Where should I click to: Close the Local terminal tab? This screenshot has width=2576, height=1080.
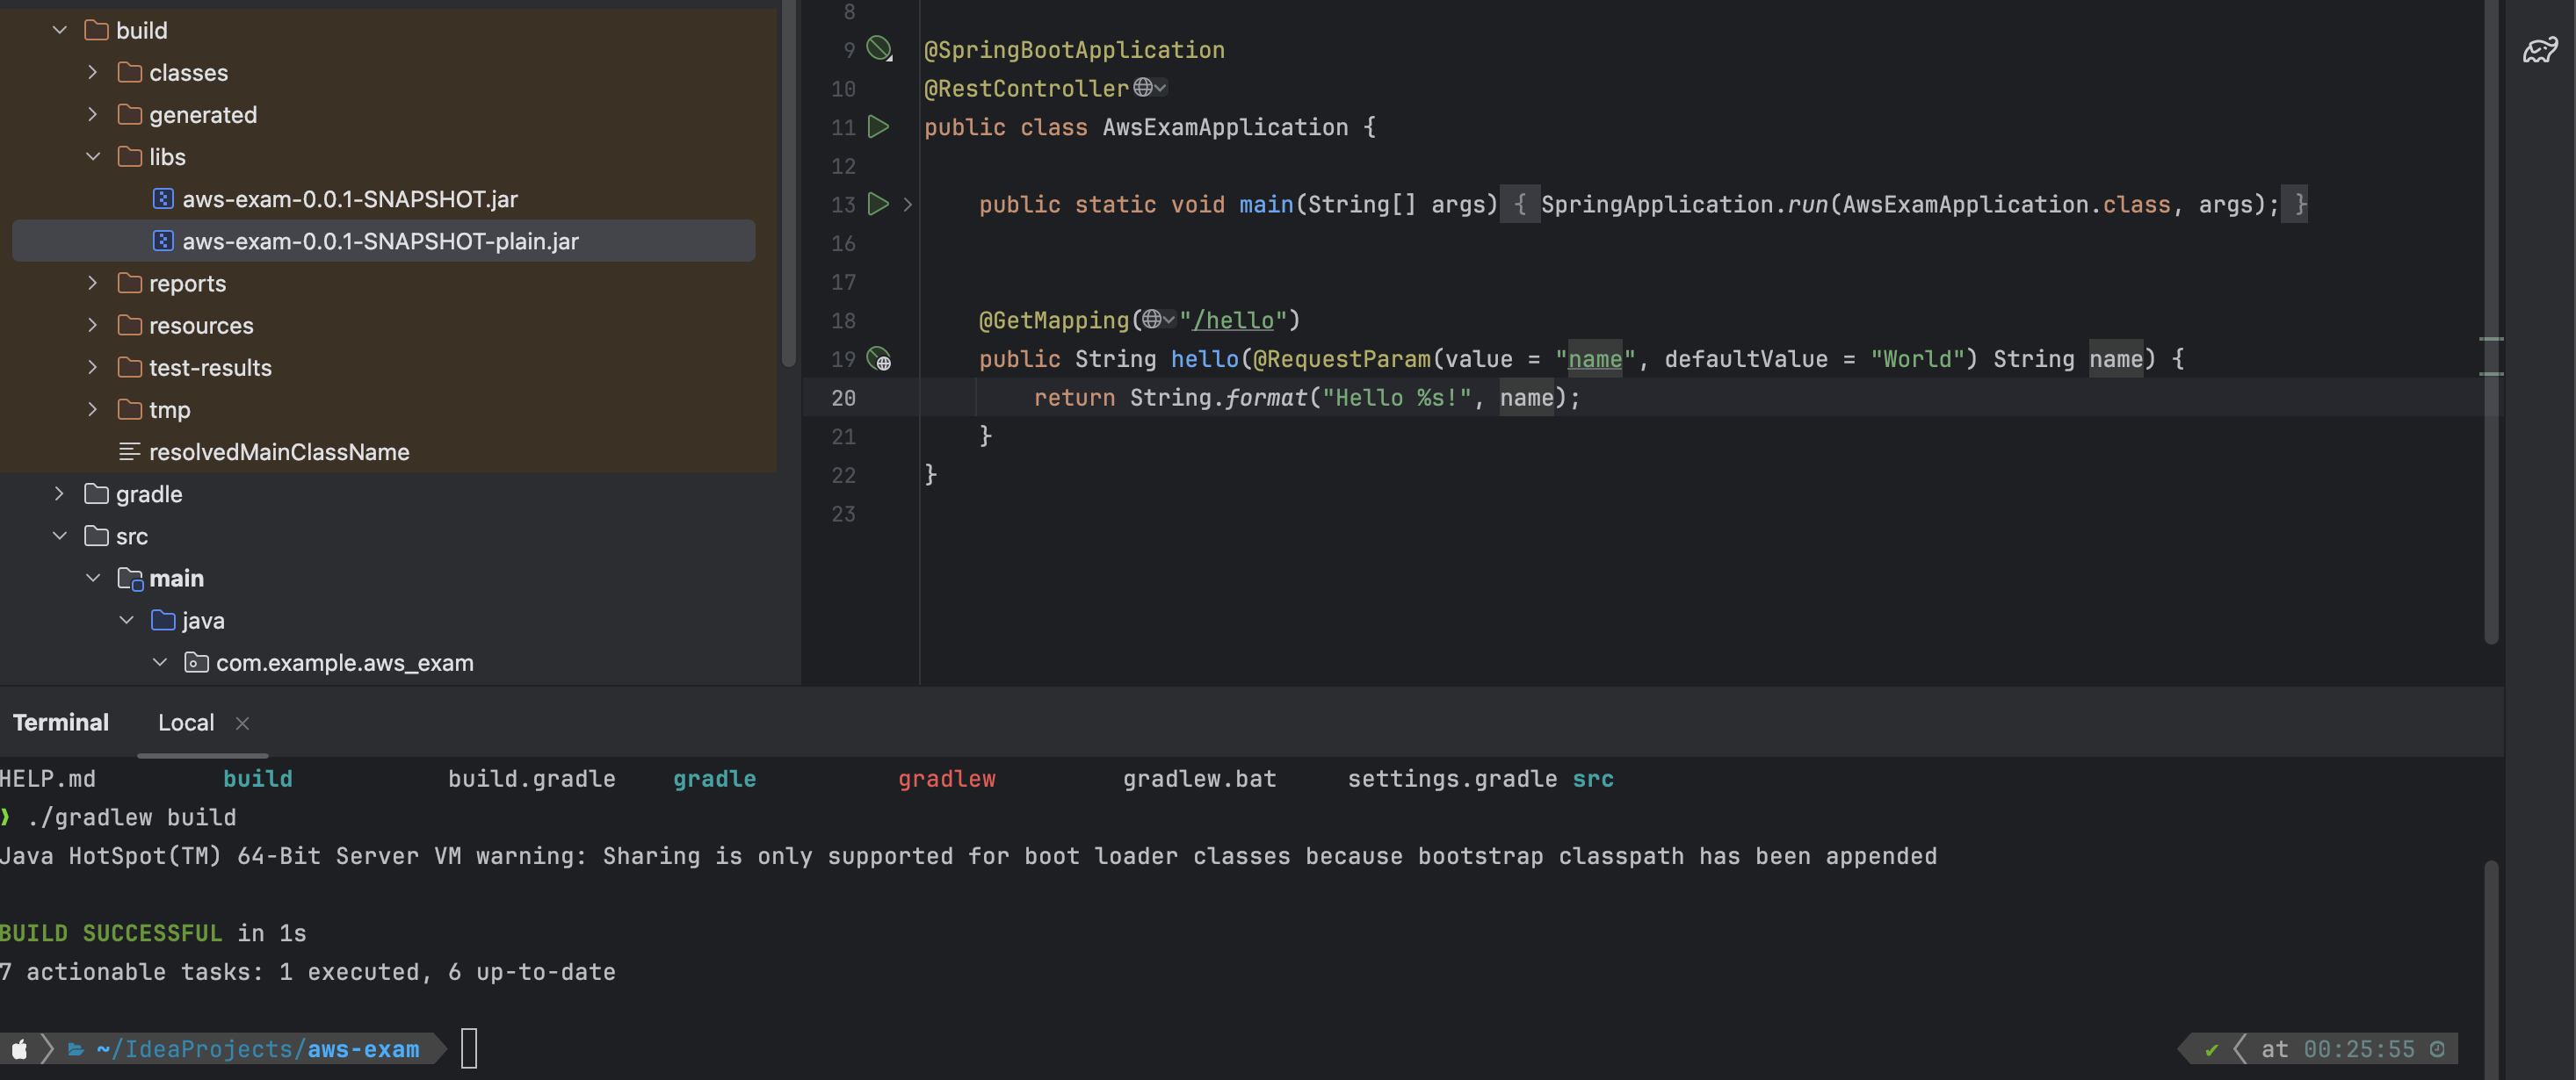point(242,723)
